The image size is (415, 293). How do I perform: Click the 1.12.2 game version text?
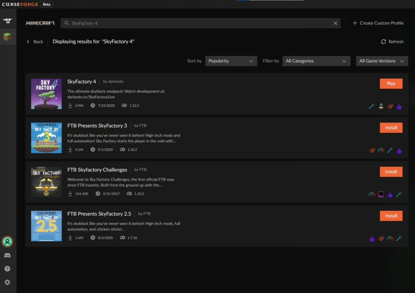coord(134,105)
